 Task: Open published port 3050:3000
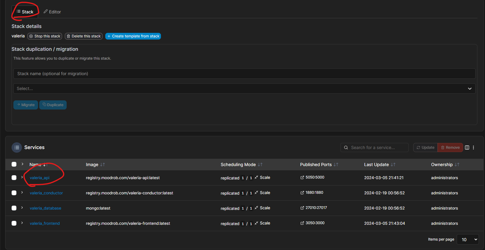(x=312, y=223)
